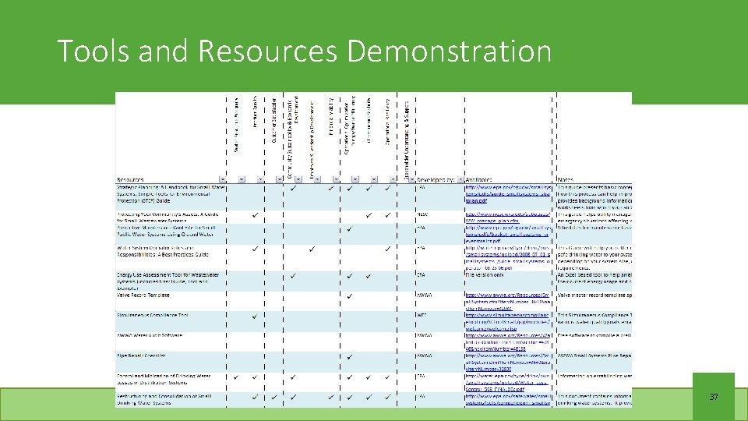The image size is (748, 421).
Task: Select the Customer Satisfaction checkmark in Restructuring row
Action: point(273,397)
